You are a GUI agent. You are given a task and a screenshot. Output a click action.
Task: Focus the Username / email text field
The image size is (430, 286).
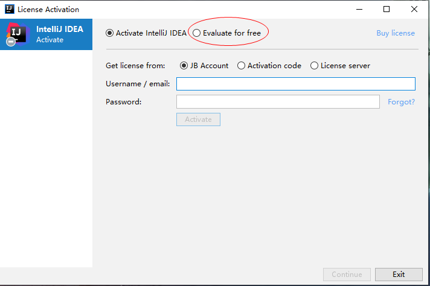[x=295, y=84]
